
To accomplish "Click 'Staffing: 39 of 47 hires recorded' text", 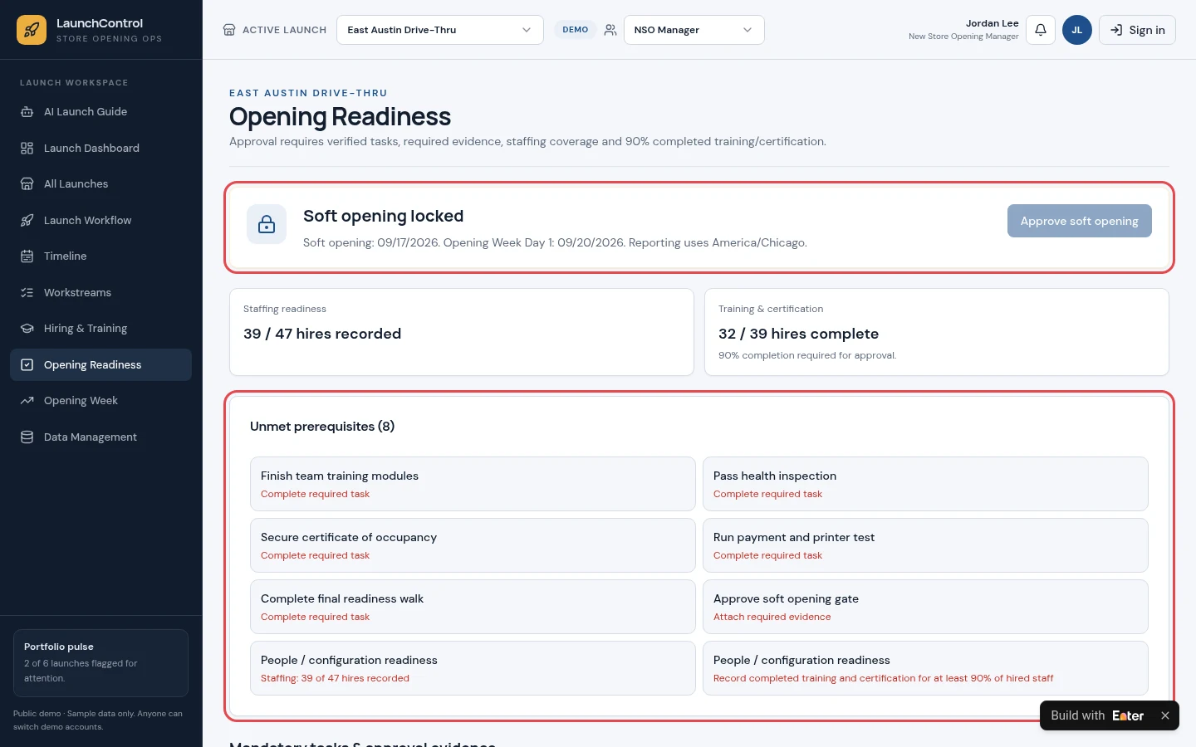I will coord(335,678).
